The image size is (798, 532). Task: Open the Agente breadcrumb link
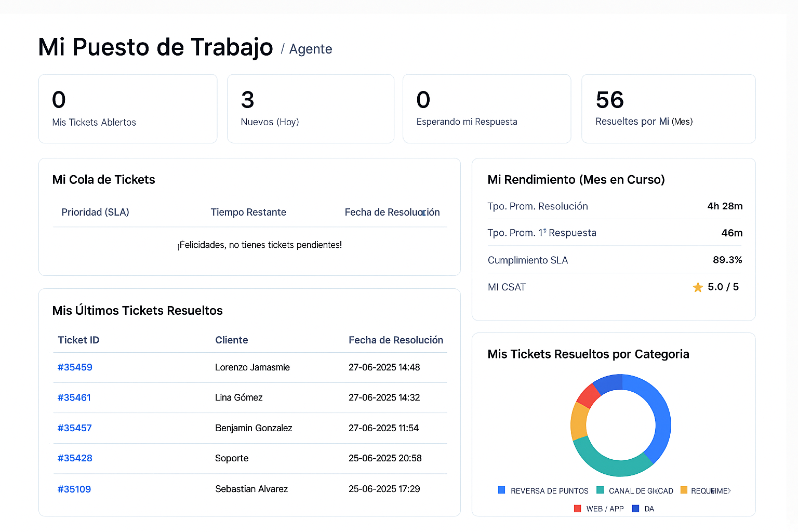tap(310, 49)
